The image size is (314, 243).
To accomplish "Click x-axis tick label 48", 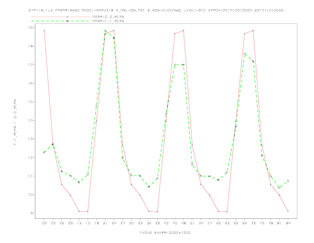I will [x=184, y=223].
